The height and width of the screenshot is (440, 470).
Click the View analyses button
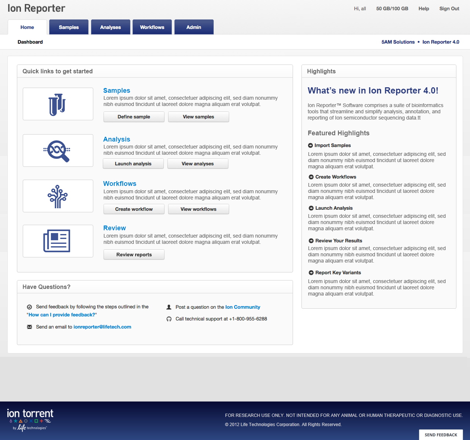198,164
